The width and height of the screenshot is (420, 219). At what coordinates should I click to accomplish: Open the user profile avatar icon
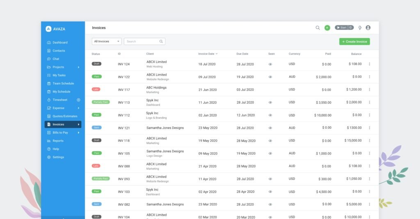[x=368, y=28]
